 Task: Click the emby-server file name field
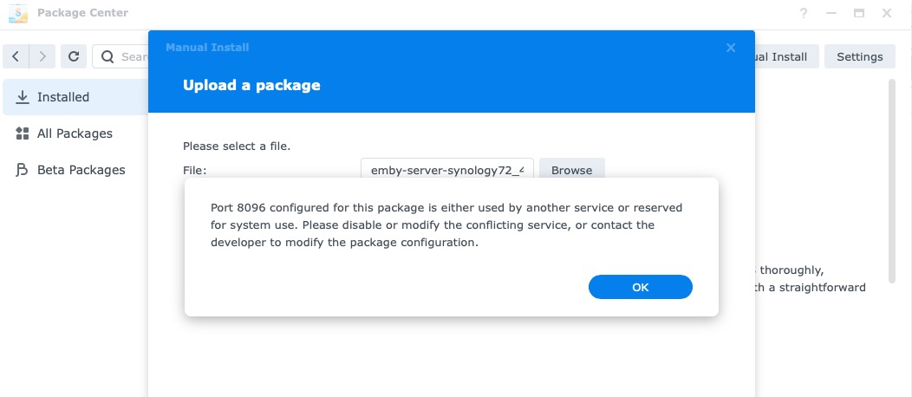click(447, 170)
